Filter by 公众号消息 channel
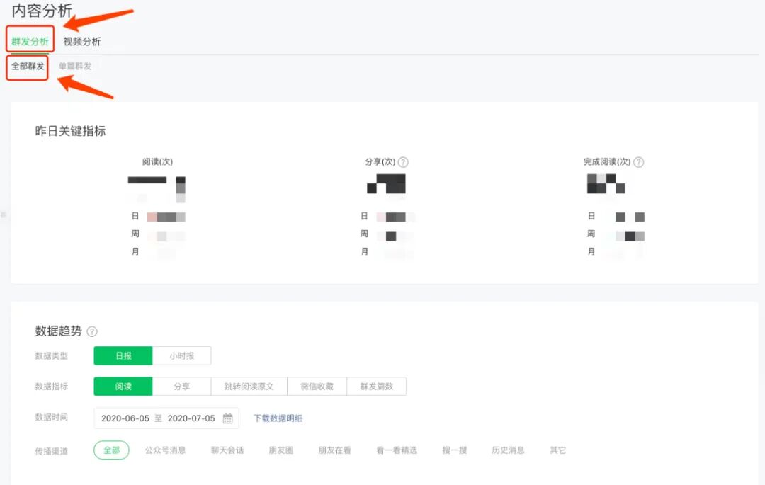The image size is (765, 485). point(165,450)
